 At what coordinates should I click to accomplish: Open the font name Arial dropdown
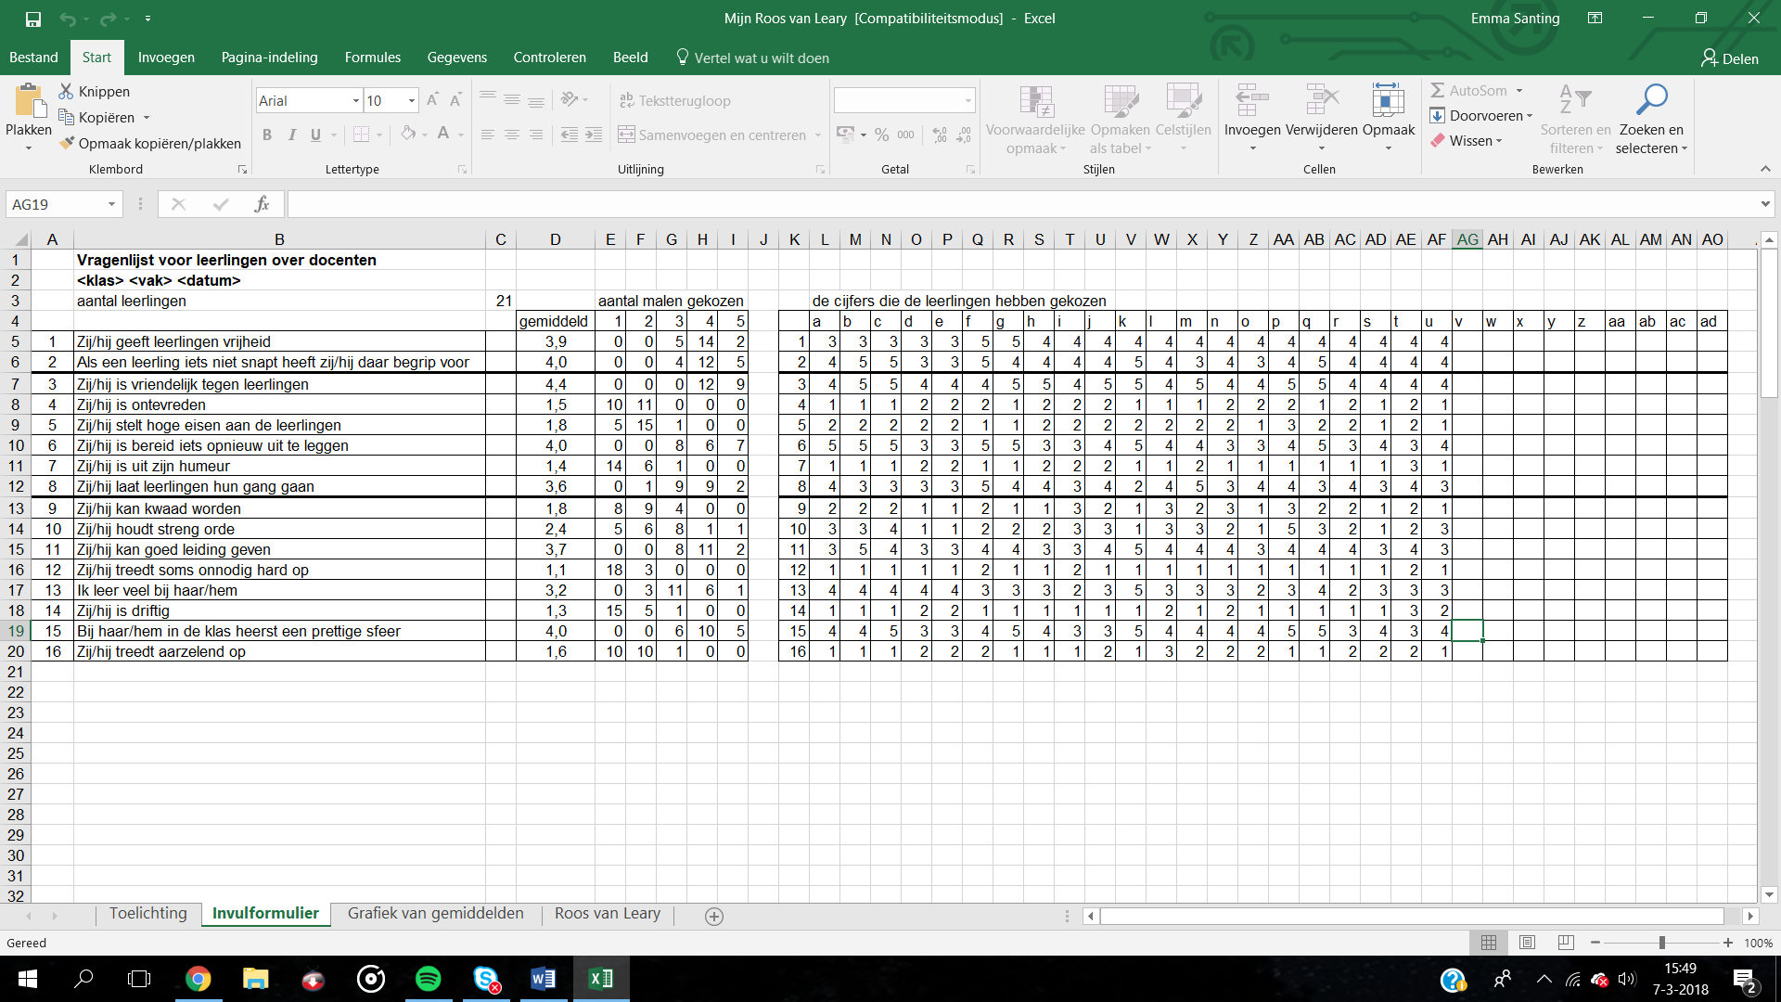tap(356, 100)
